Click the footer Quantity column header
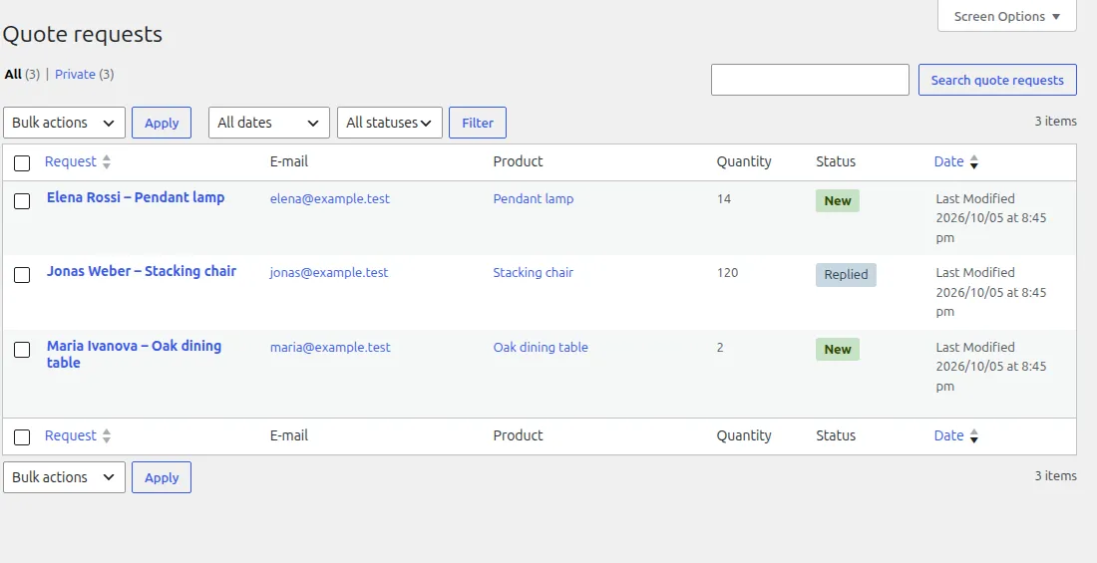 [744, 435]
